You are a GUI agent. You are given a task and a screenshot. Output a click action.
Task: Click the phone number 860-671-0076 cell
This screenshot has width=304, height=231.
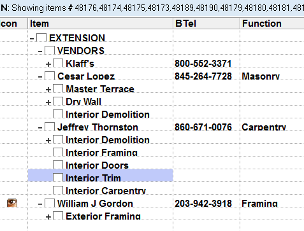203,127
